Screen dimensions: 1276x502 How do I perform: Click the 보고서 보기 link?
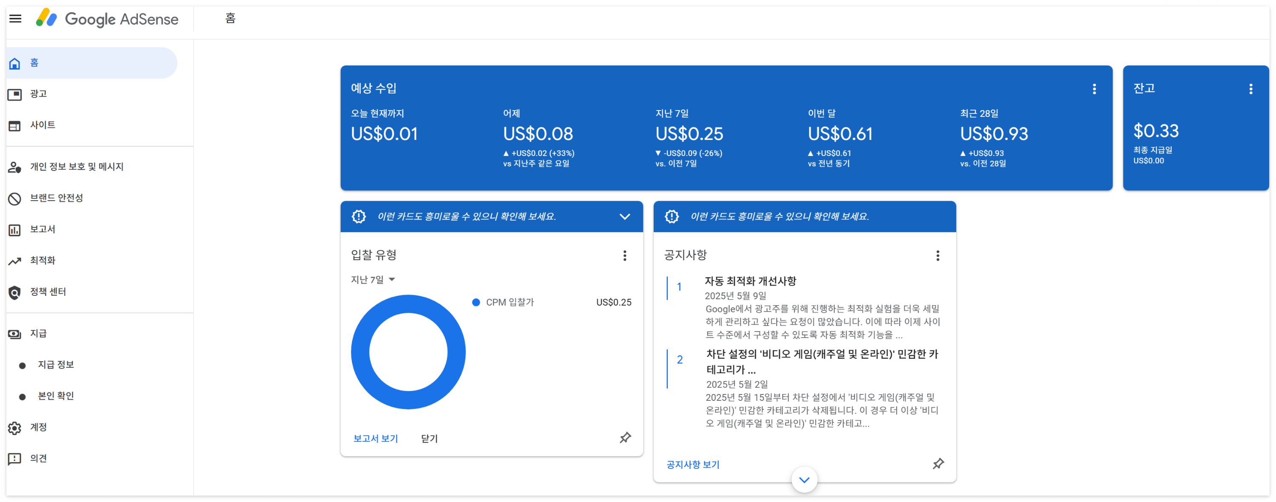tap(376, 439)
